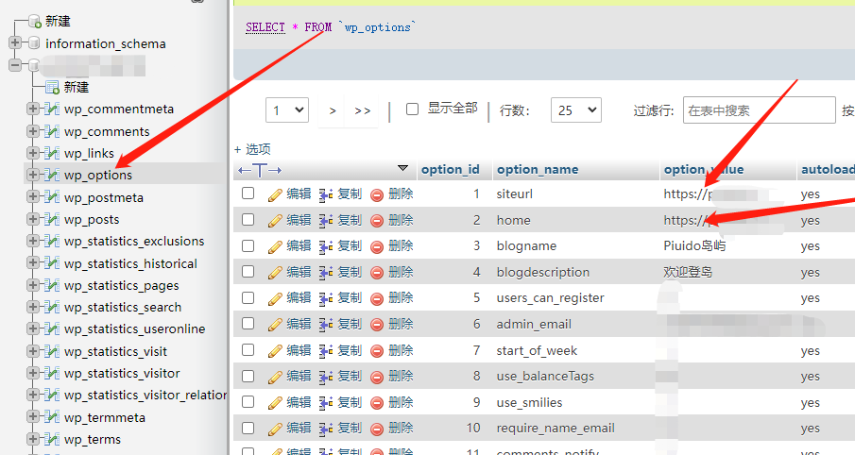Click the copy icon in the home row
855x455 pixels.
click(326, 221)
